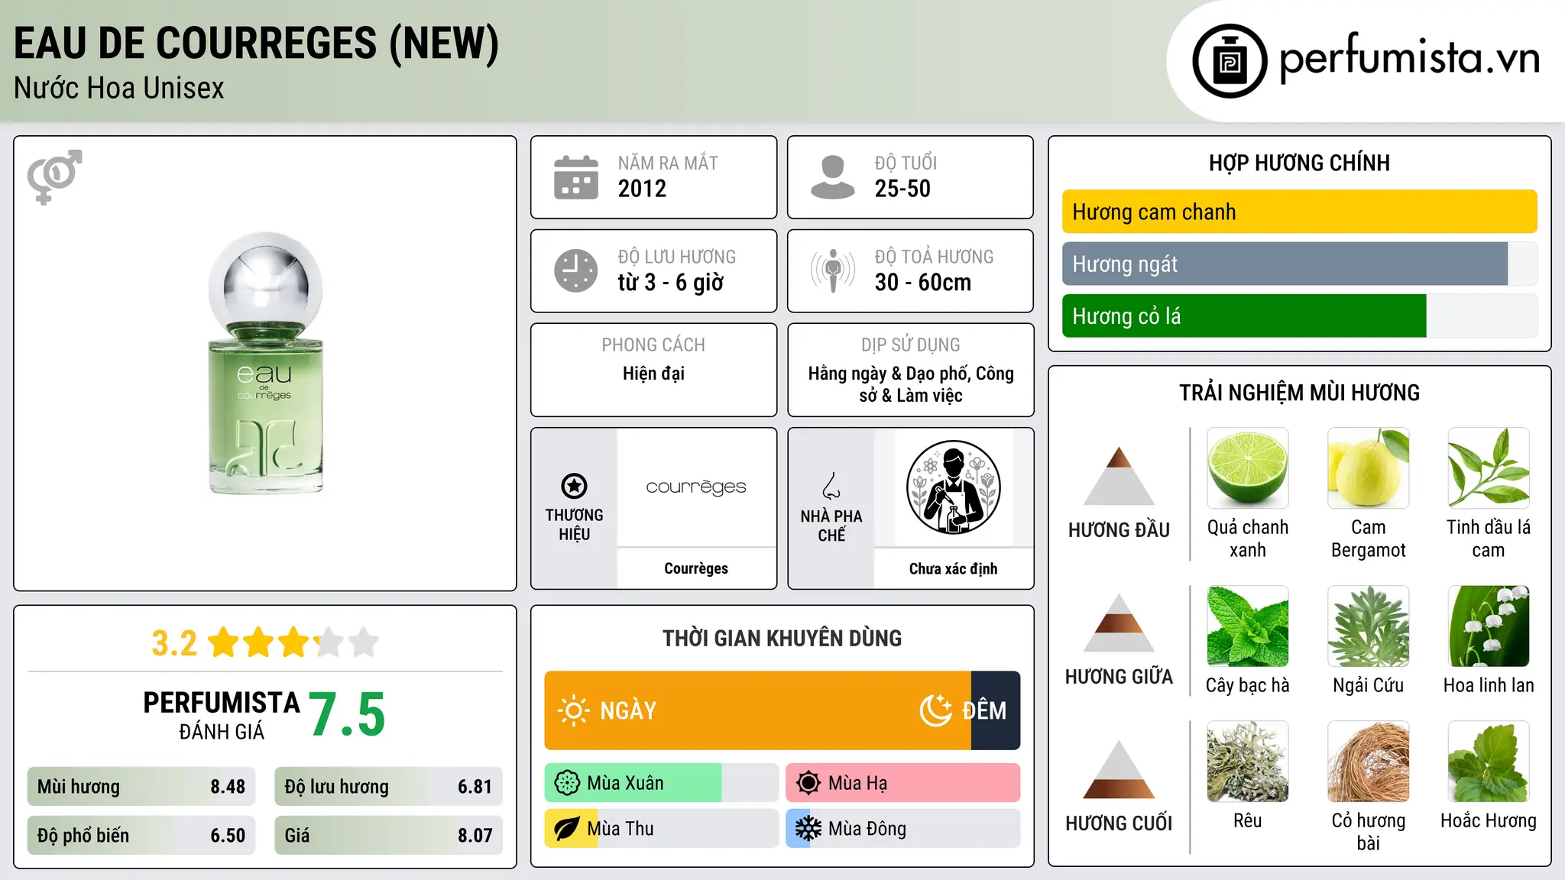Click the THỜI GIAN KHUYÊN DÙNG heading
The image size is (1565, 880).
tap(782, 639)
